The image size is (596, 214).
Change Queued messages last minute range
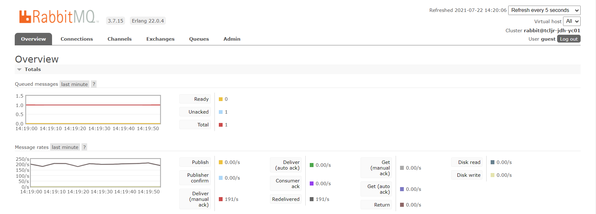click(x=74, y=84)
